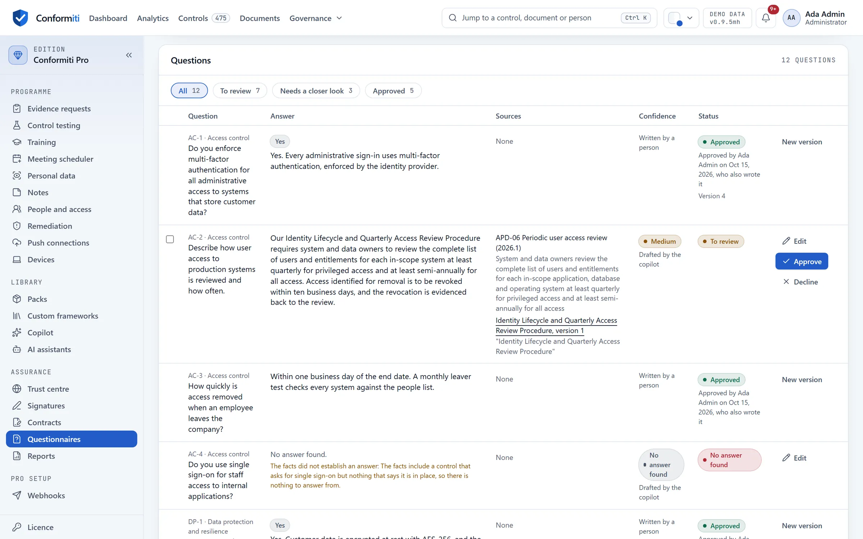863x539 pixels.
Task: Select the All 12 filter
Action: [x=189, y=91]
